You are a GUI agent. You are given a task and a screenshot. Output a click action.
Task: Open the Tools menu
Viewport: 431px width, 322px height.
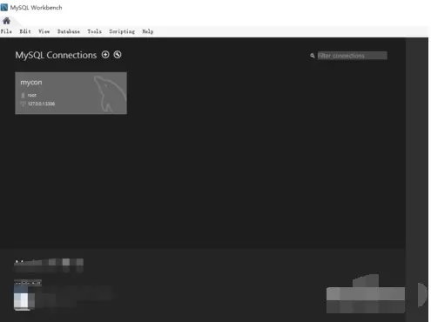(95, 31)
